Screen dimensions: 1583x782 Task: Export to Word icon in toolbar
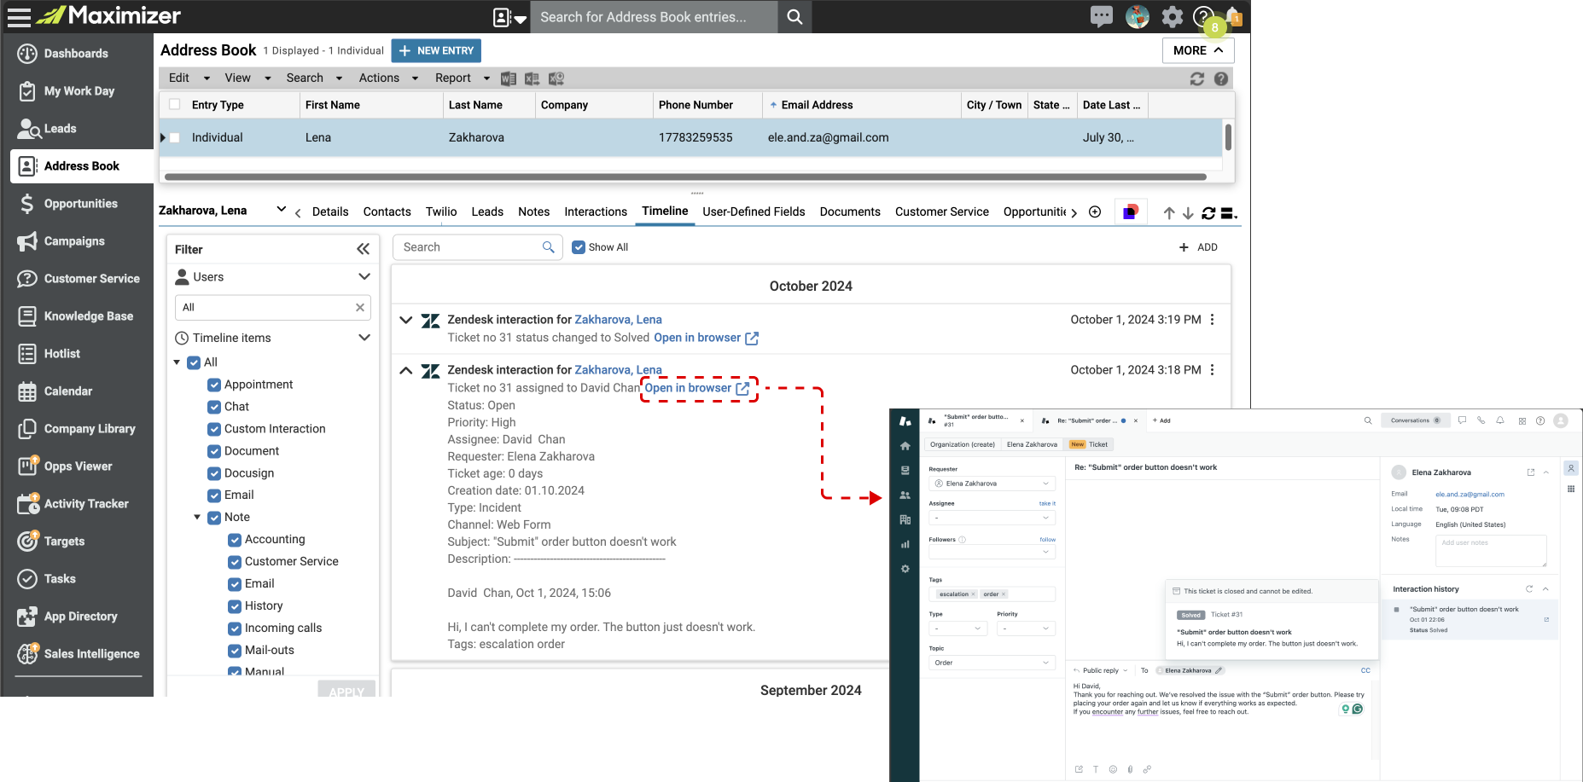tap(509, 78)
